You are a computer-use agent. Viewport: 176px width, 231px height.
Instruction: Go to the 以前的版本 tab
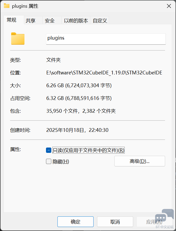(x=76, y=20)
